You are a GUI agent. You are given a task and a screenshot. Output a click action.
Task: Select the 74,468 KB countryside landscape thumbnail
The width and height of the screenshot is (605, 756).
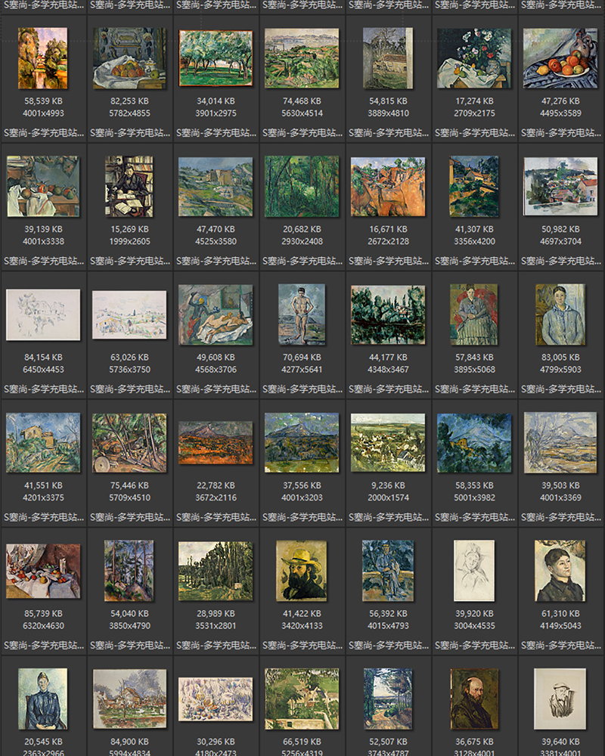click(302, 57)
